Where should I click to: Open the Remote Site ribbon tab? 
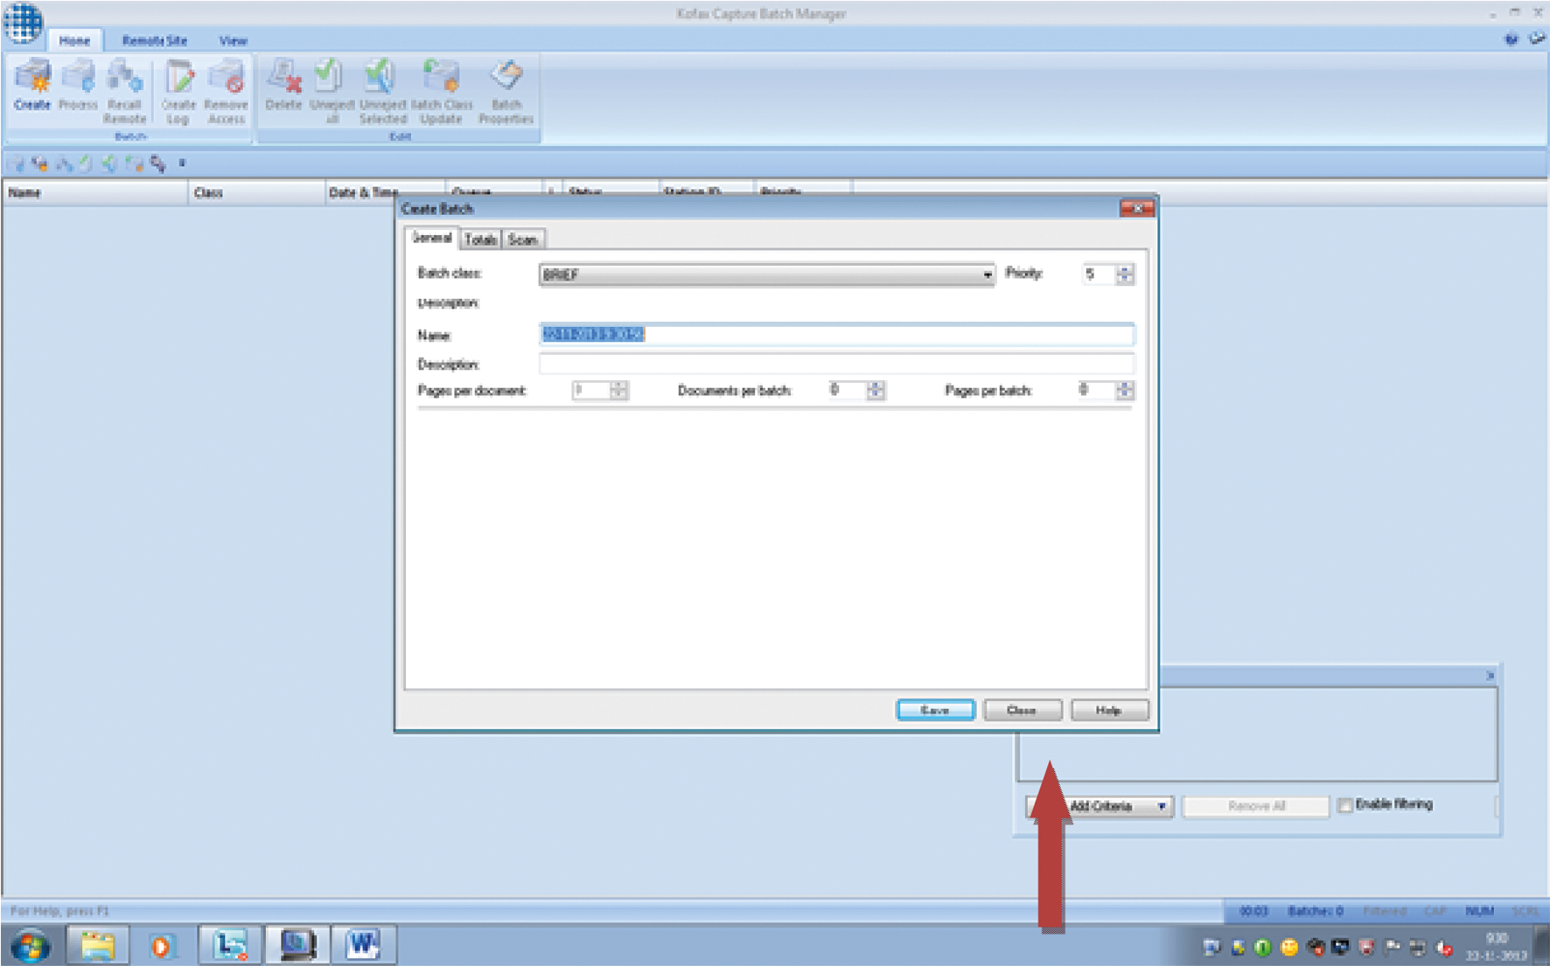[x=154, y=40]
